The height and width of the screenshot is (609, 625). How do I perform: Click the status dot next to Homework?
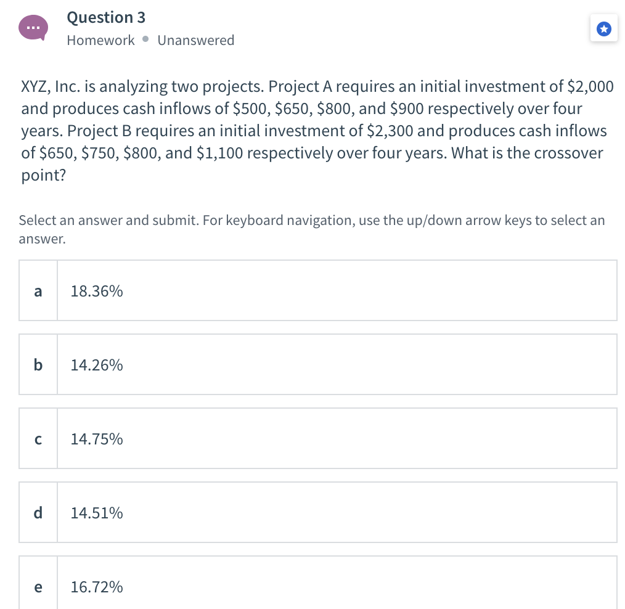(147, 40)
